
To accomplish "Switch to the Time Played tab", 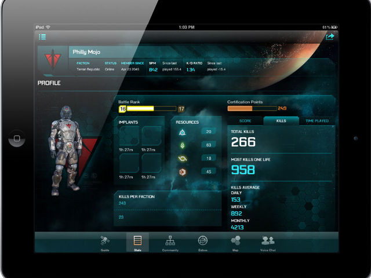I will tap(317, 121).
